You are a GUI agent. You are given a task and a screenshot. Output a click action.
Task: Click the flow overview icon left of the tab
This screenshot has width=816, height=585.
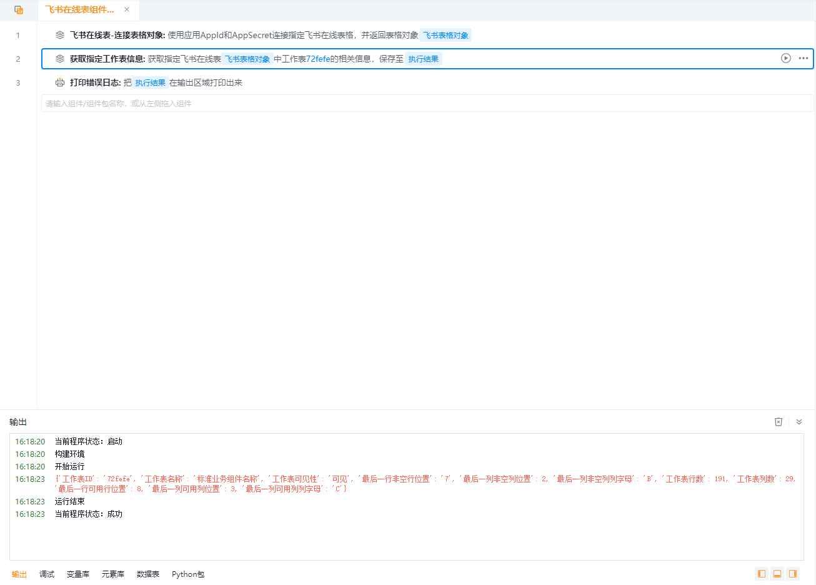click(x=19, y=10)
